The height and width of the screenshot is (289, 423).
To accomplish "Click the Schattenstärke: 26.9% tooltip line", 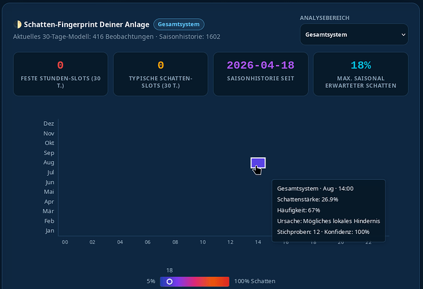I will click(308, 200).
